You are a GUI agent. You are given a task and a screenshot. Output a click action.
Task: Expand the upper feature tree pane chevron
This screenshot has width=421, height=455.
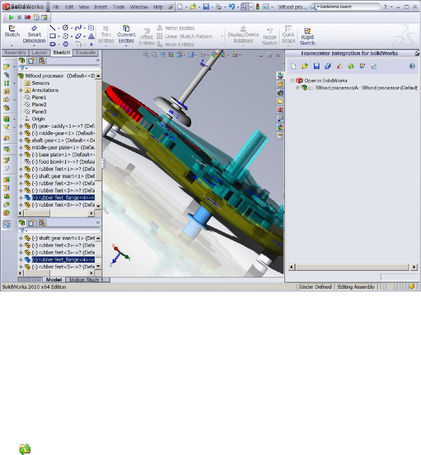[98, 61]
